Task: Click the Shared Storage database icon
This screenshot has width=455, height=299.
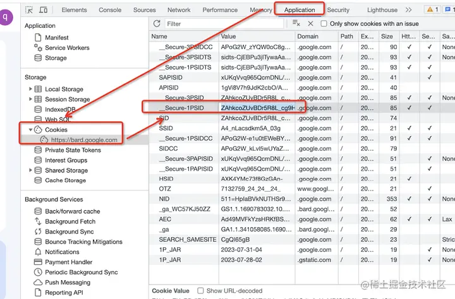Action: (38, 170)
